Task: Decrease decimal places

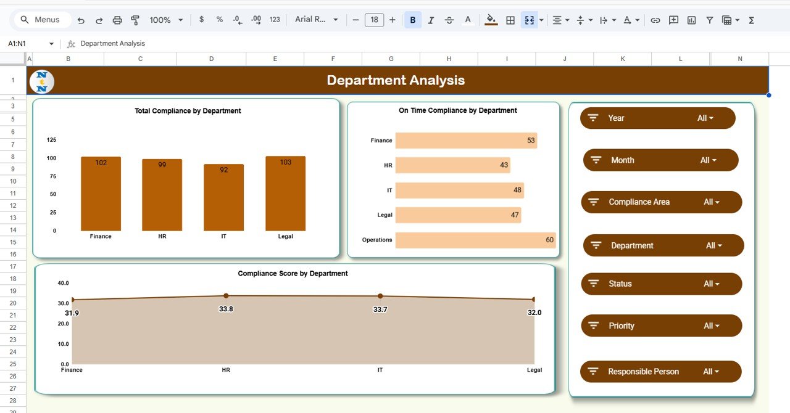Action: click(238, 19)
